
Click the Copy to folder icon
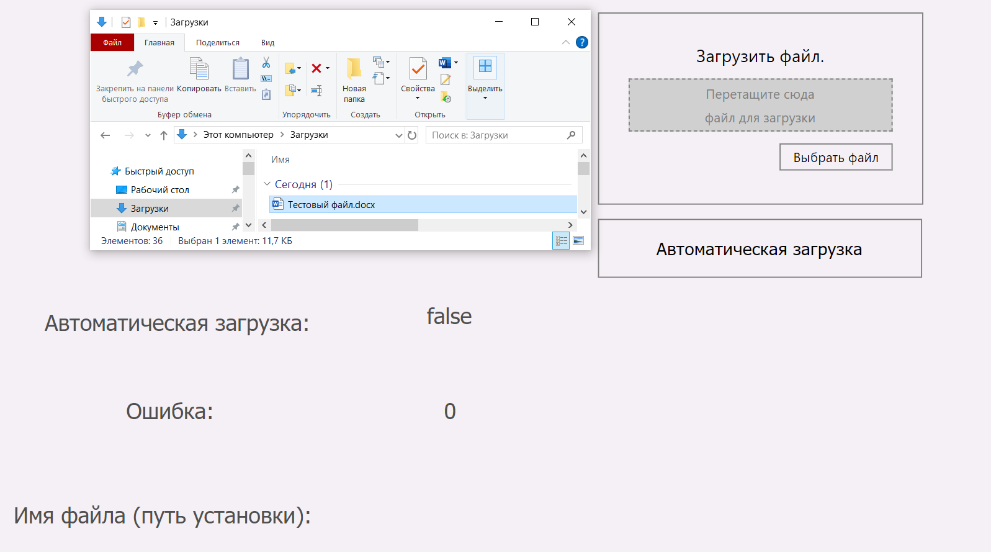click(x=290, y=91)
